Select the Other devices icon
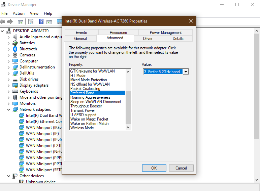 point(15,176)
